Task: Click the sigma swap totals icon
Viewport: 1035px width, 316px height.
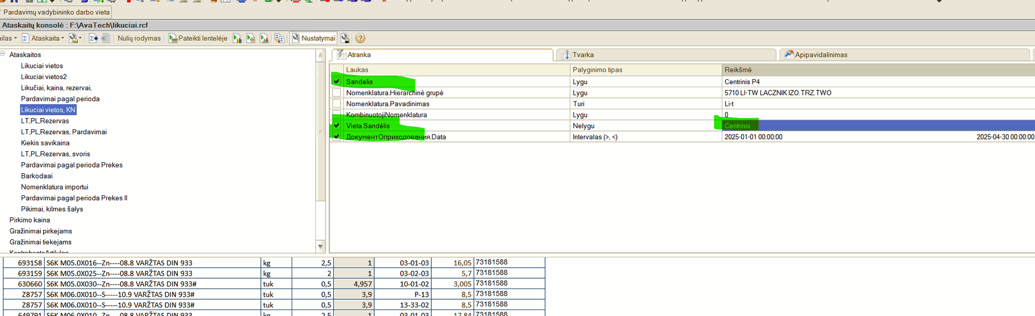Action: click(279, 38)
